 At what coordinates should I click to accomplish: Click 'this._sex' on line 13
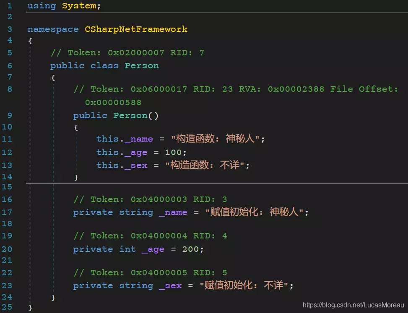pos(122,166)
